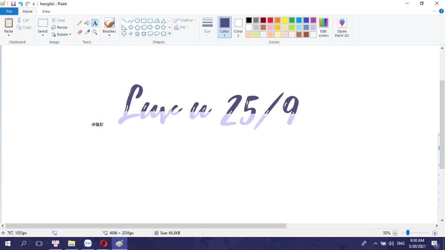Expand the Shapes gallery more arrow
Viewport: 445px width, 250px height.
[169, 34]
